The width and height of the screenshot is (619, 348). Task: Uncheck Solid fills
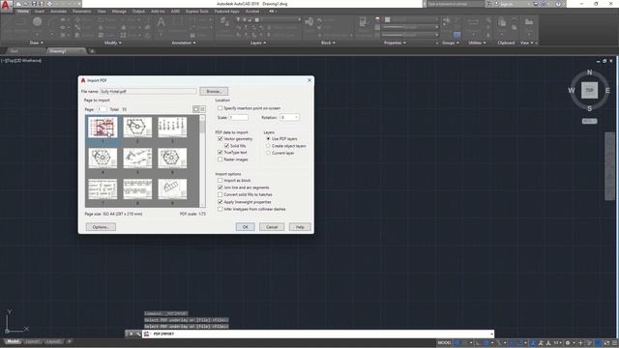pos(226,146)
